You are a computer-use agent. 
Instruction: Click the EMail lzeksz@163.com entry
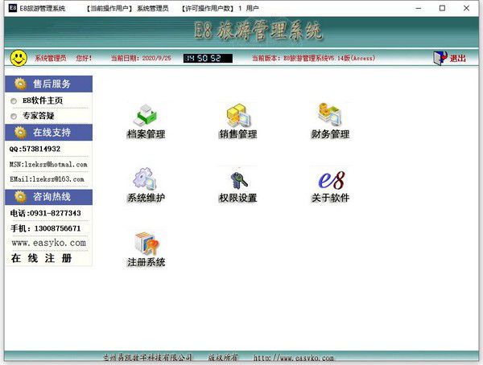pos(47,179)
